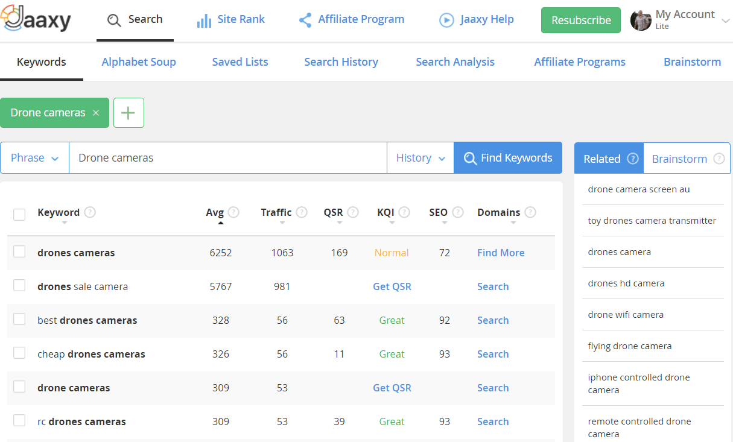
Task: Check the box for rc drones cameras
Action: pos(19,420)
